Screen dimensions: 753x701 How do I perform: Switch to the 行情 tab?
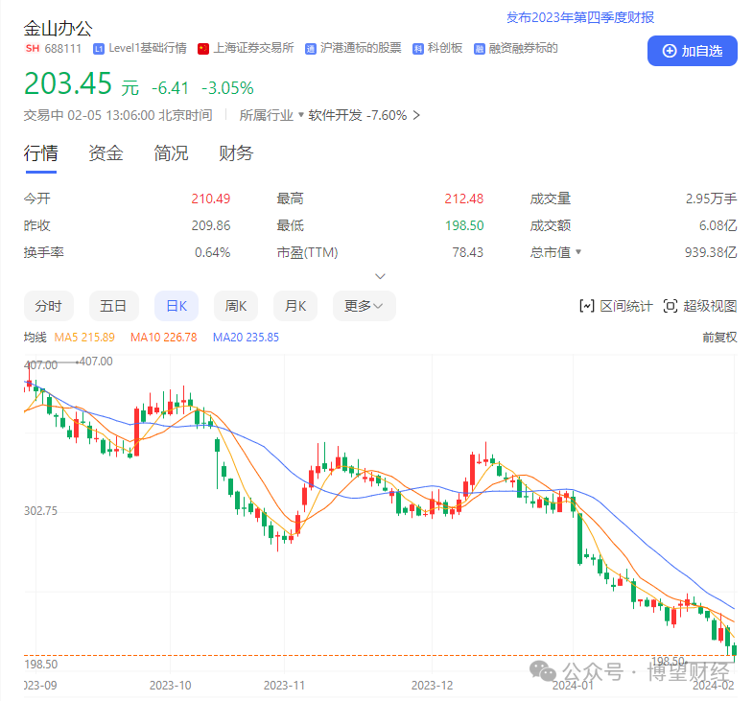(41, 153)
